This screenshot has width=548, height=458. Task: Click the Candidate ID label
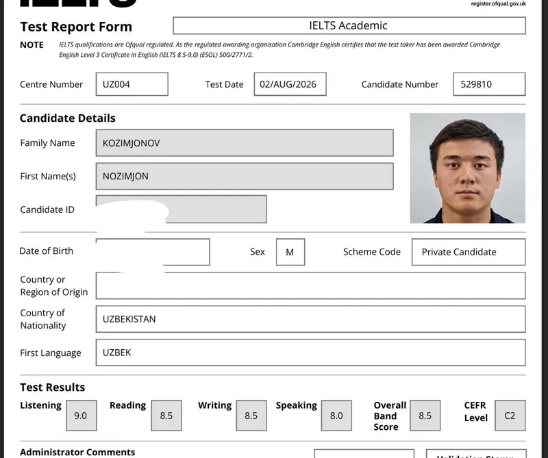click(x=47, y=209)
